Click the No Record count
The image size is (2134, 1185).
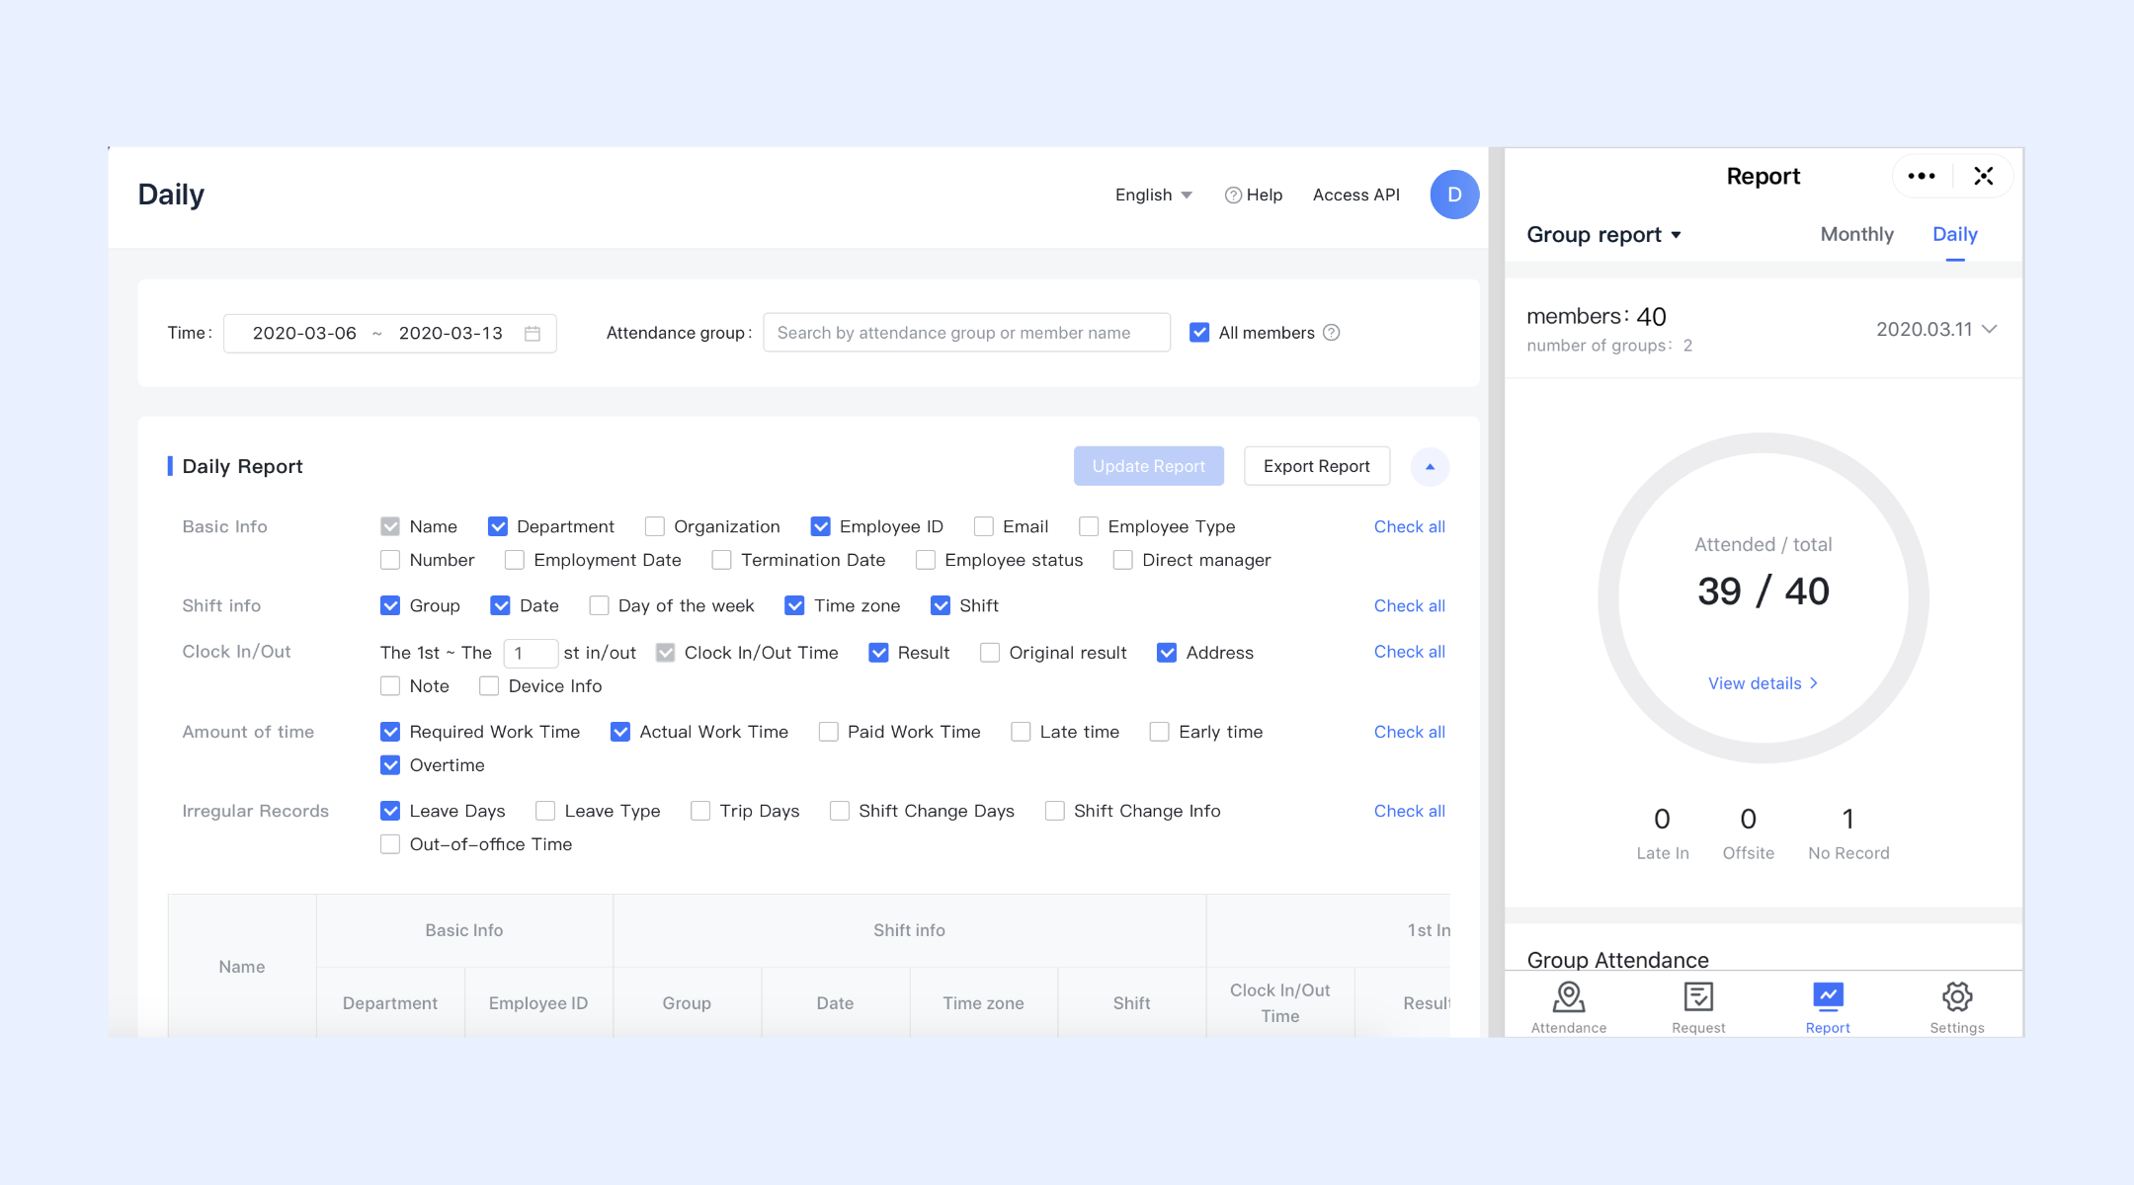point(1848,820)
